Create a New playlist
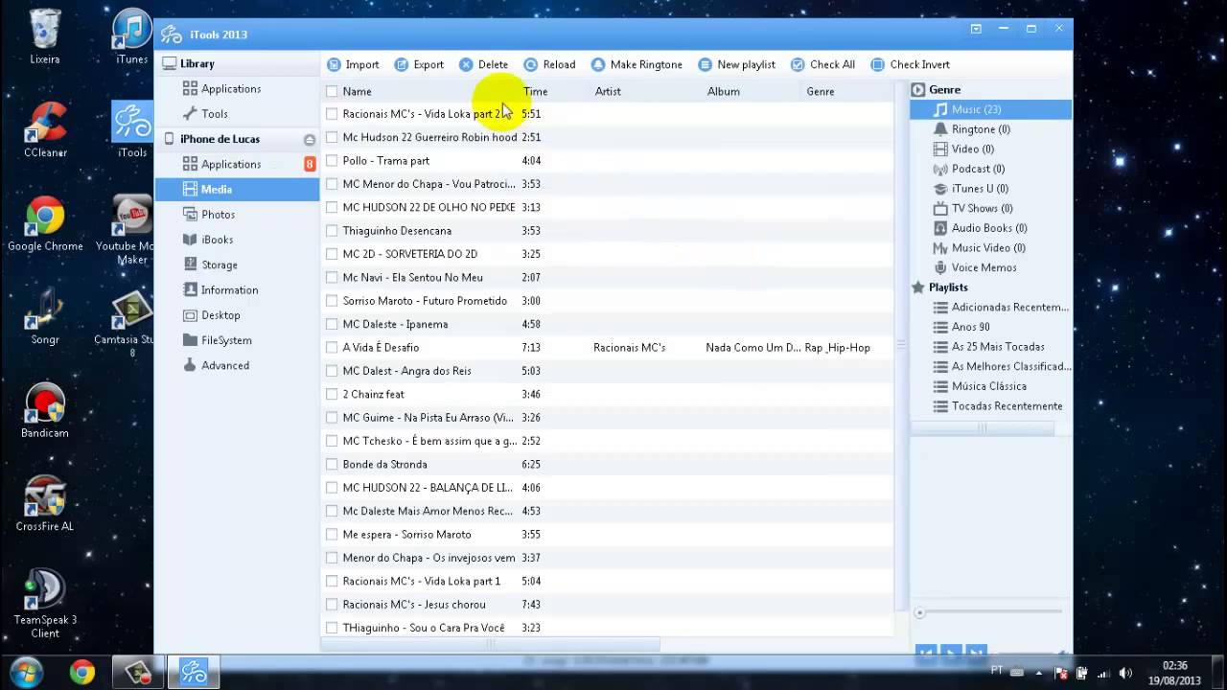Viewport: 1227px width, 690px height. [x=736, y=64]
